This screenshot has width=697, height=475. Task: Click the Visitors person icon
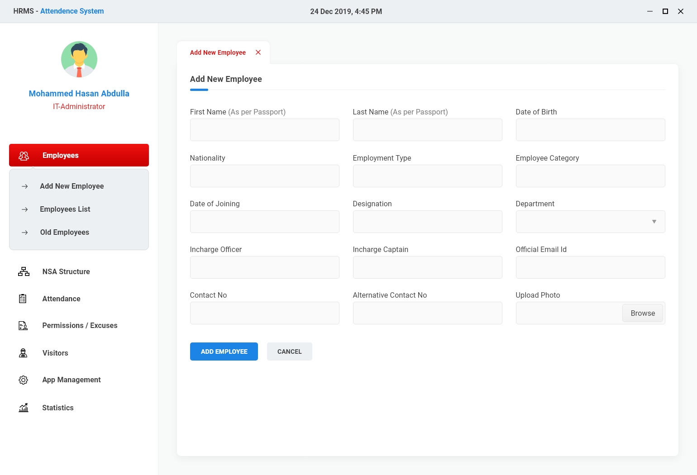(23, 353)
